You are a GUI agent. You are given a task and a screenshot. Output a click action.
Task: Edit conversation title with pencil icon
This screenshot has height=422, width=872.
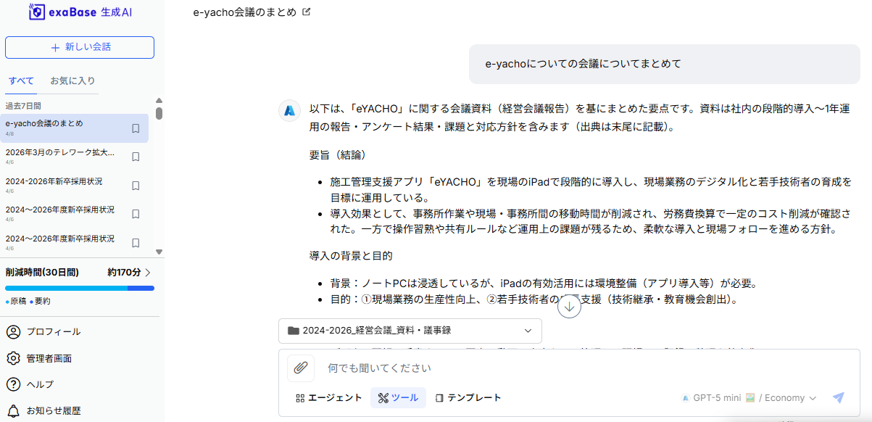(306, 12)
